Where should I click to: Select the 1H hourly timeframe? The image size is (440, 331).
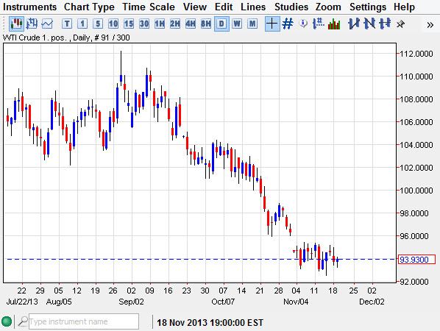160,24
